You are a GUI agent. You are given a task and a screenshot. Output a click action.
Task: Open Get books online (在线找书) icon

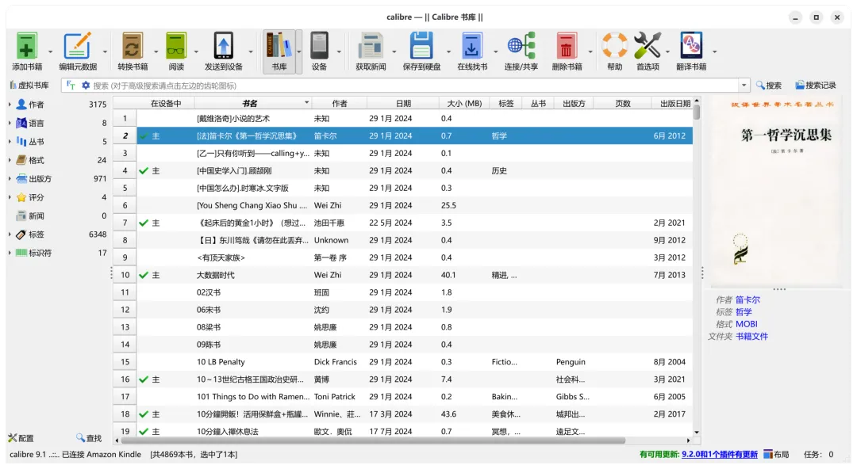(471, 46)
